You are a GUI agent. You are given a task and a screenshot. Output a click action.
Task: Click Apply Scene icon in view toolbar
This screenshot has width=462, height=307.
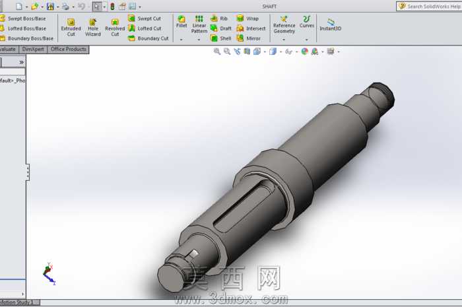tap(315, 51)
